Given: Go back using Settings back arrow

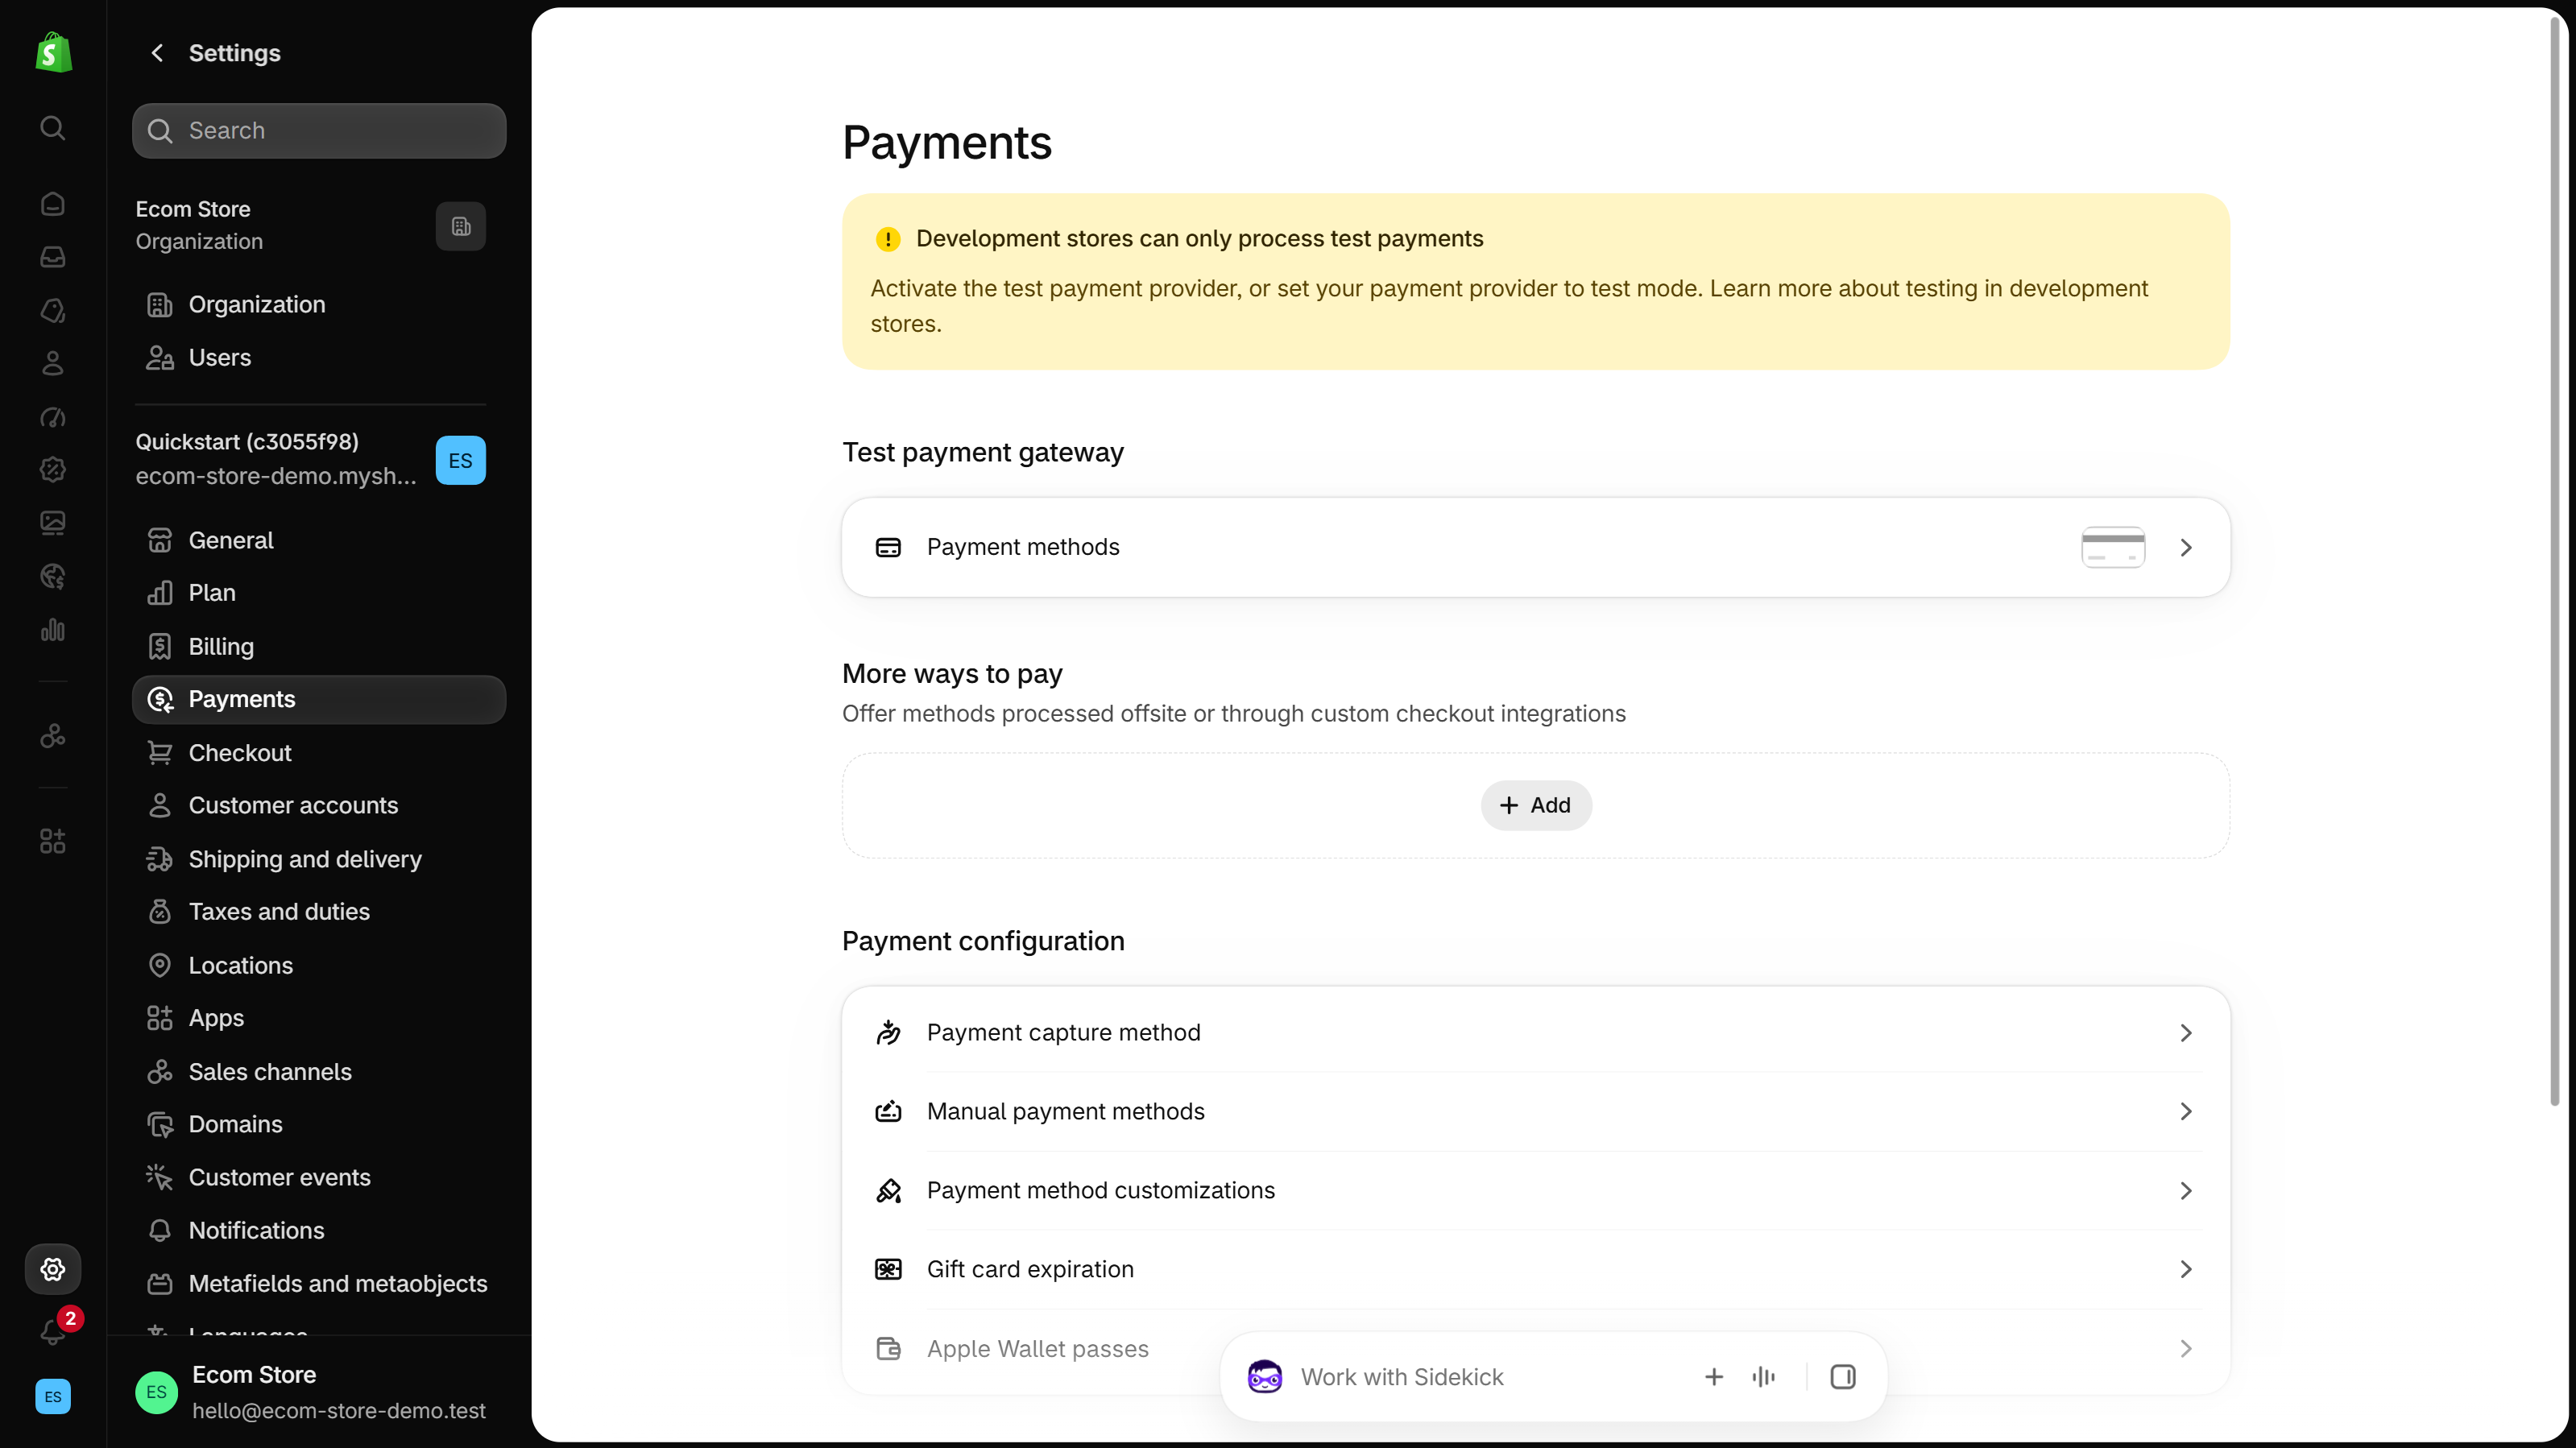Looking at the screenshot, I should pos(157,53).
